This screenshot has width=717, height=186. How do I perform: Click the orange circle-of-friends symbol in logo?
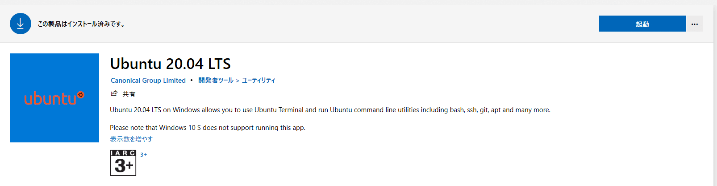pos(81,95)
